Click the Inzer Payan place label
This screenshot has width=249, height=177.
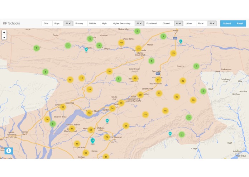[134, 69]
